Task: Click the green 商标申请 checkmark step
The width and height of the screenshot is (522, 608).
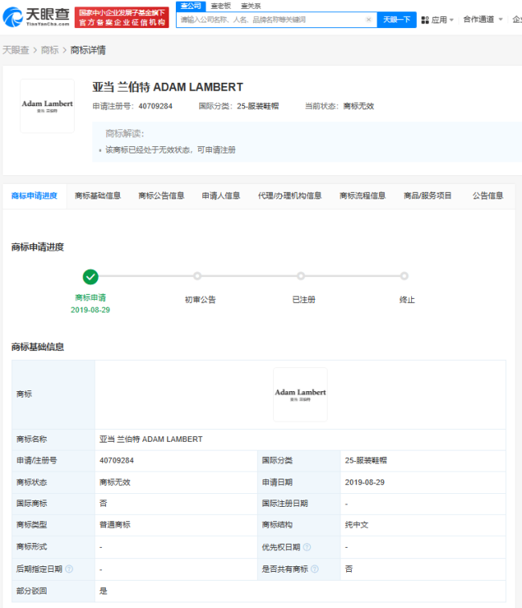Action: (x=91, y=276)
